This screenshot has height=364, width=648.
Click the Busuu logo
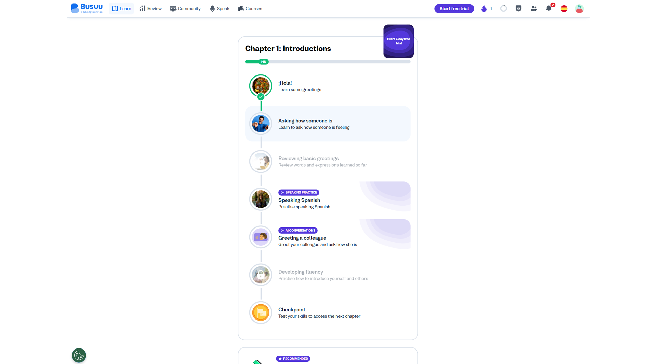tap(87, 8)
